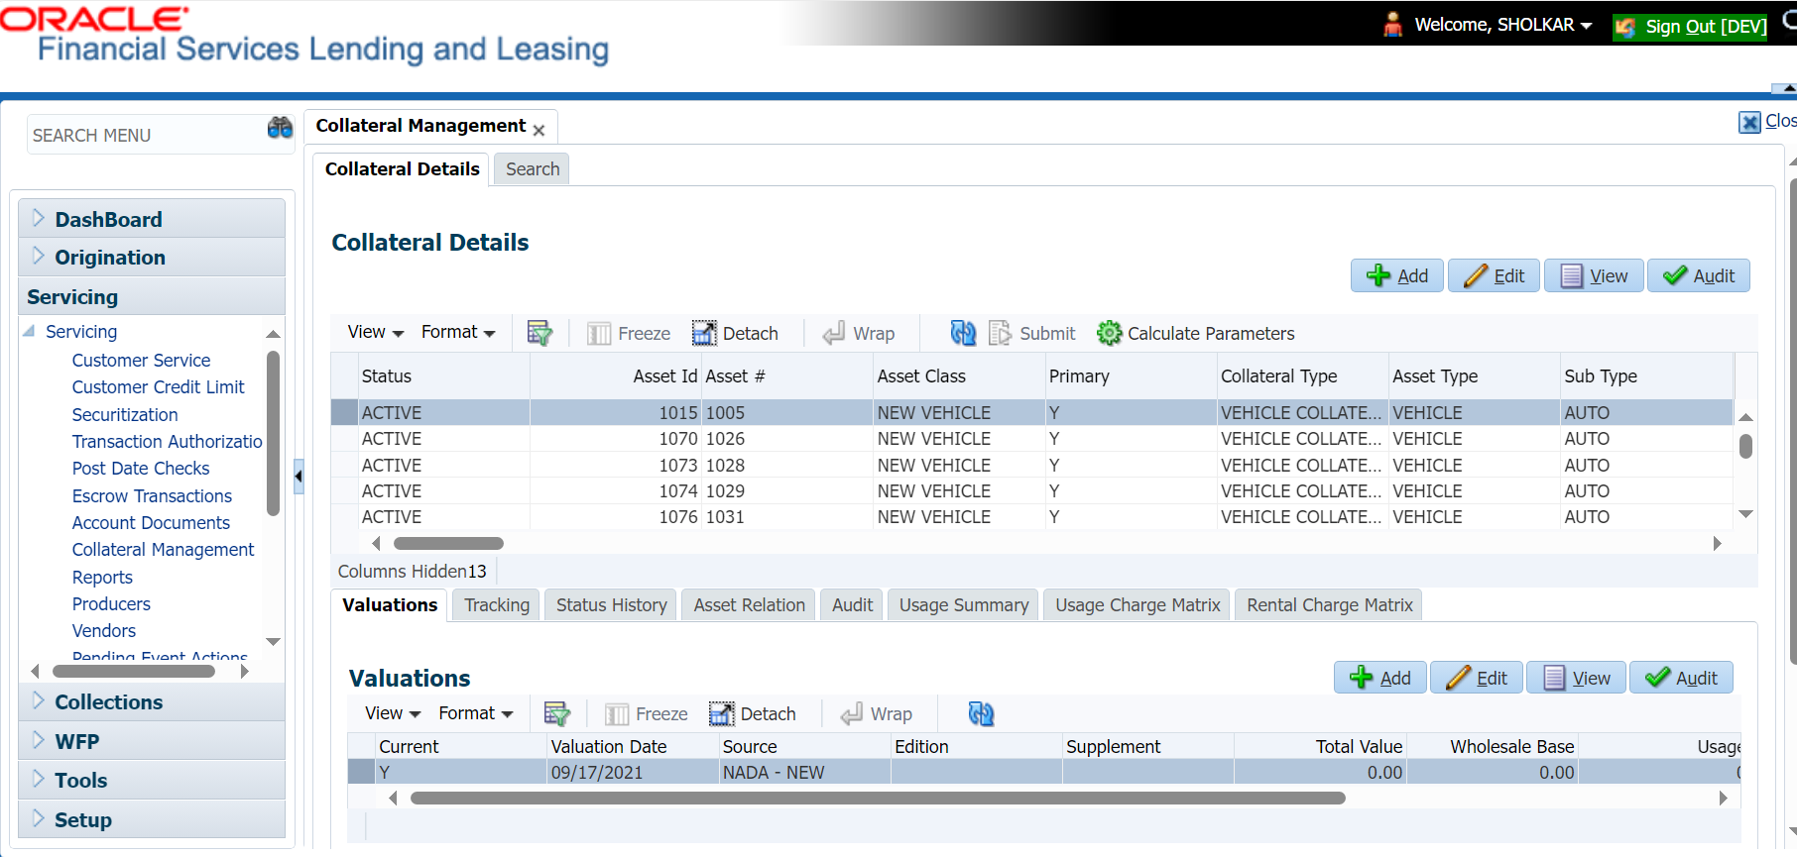Click Audit button in Collateral Details
The width and height of the screenshot is (1797, 857).
[1699, 275]
